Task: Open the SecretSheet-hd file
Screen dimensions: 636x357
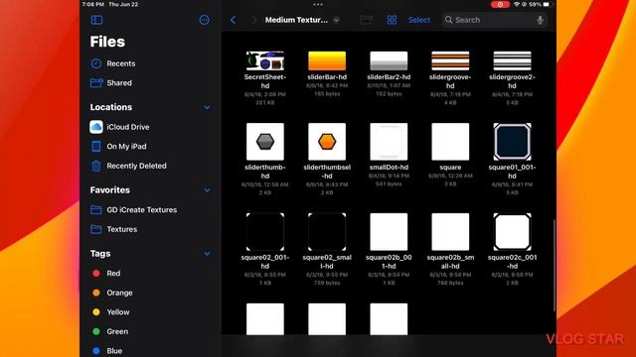Action: (x=265, y=60)
